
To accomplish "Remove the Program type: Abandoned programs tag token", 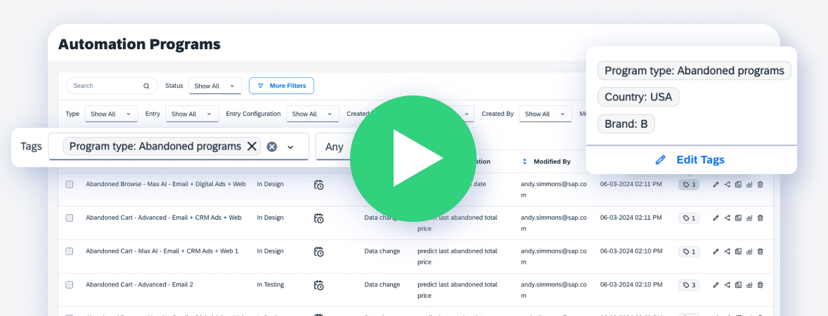I will point(252,147).
